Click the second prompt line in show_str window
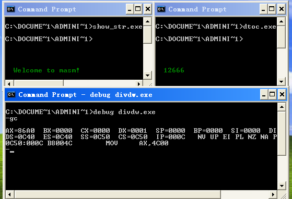Image resolution: width=292 pixels, height=199 pixels. (x=49, y=39)
